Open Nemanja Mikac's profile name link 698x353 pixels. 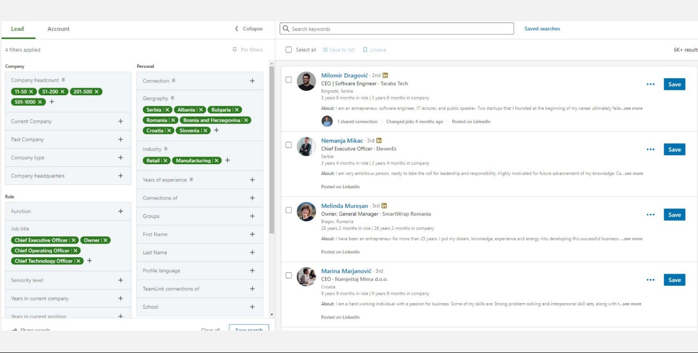[x=342, y=141]
